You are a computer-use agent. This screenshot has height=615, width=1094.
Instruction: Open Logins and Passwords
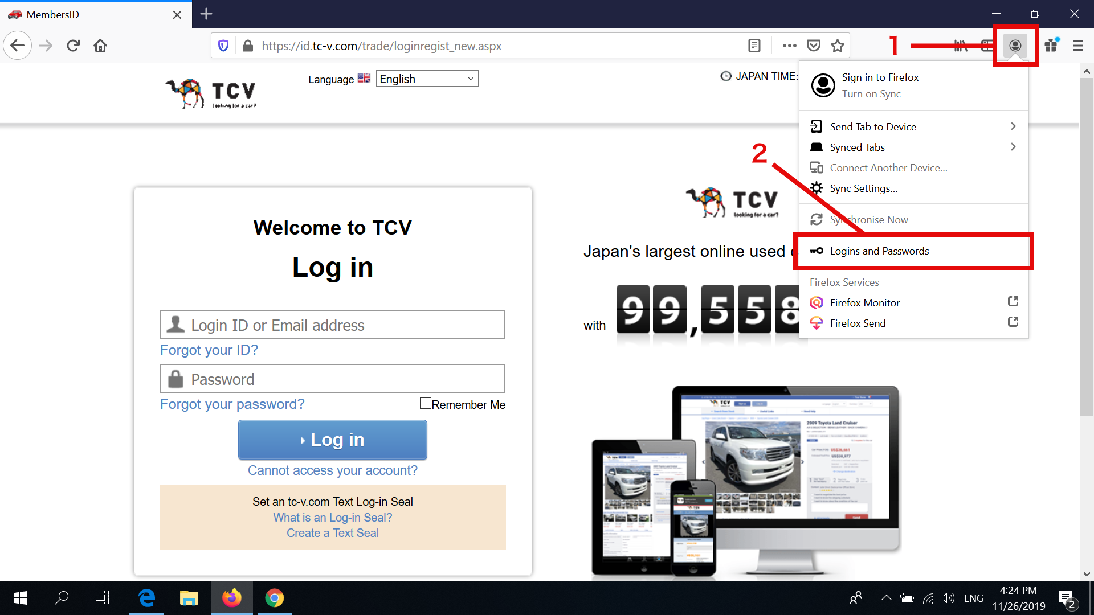(x=914, y=251)
